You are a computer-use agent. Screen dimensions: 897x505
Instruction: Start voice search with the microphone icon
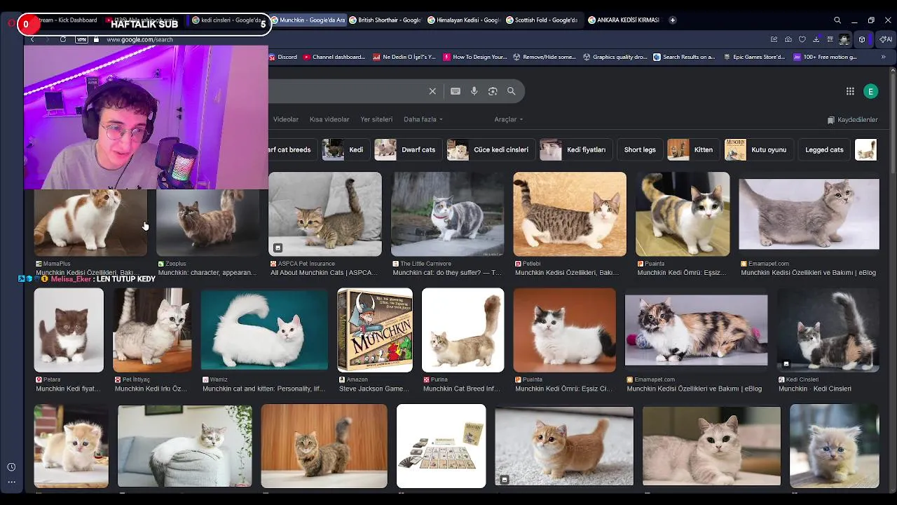tap(474, 91)
